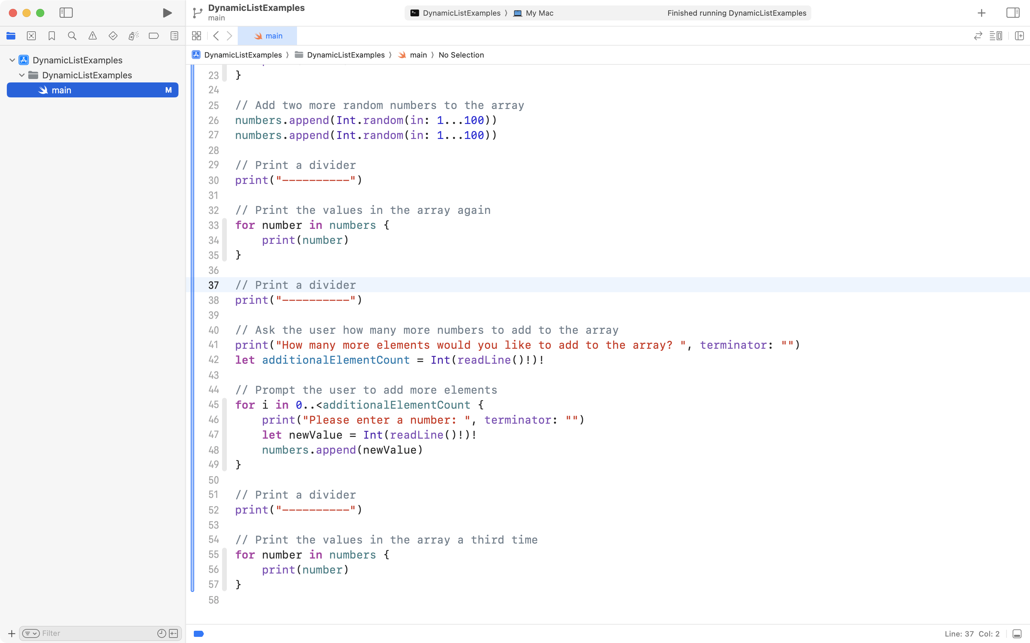The image size is (1030, 643).
Task: Switch to the main editor tab
Action: pyautogui.click(x=268, y=36)
